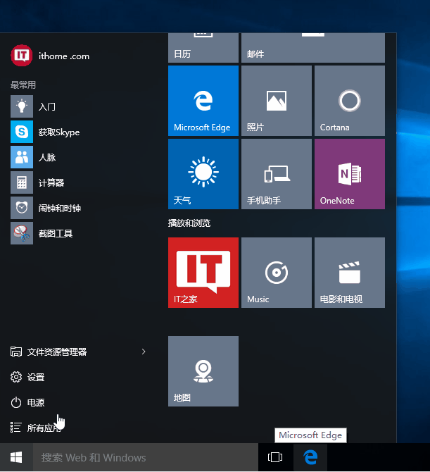Open the OneNote tile
Screen dimensions: 430x472
349,173
